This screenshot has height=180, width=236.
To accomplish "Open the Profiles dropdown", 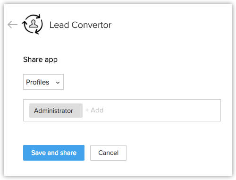I will pos(43,82).
